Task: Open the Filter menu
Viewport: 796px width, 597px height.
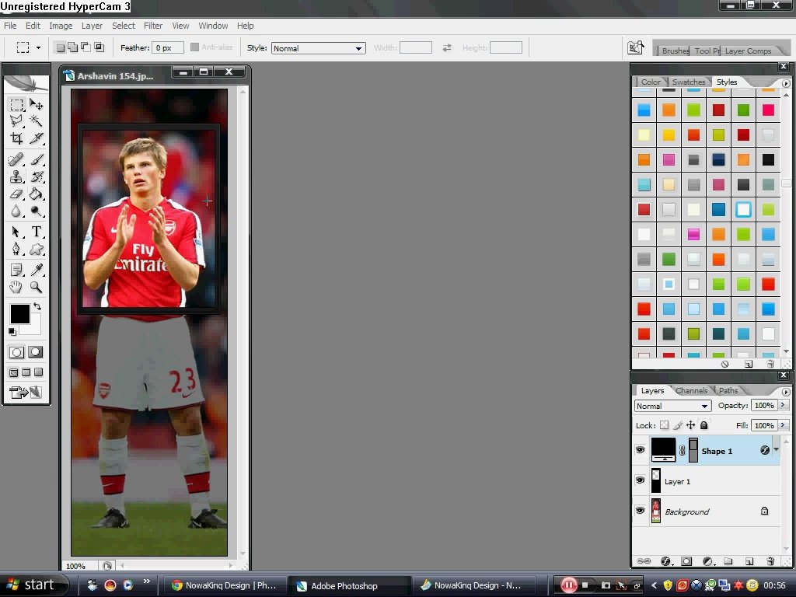Action: (x=153, y=26)
